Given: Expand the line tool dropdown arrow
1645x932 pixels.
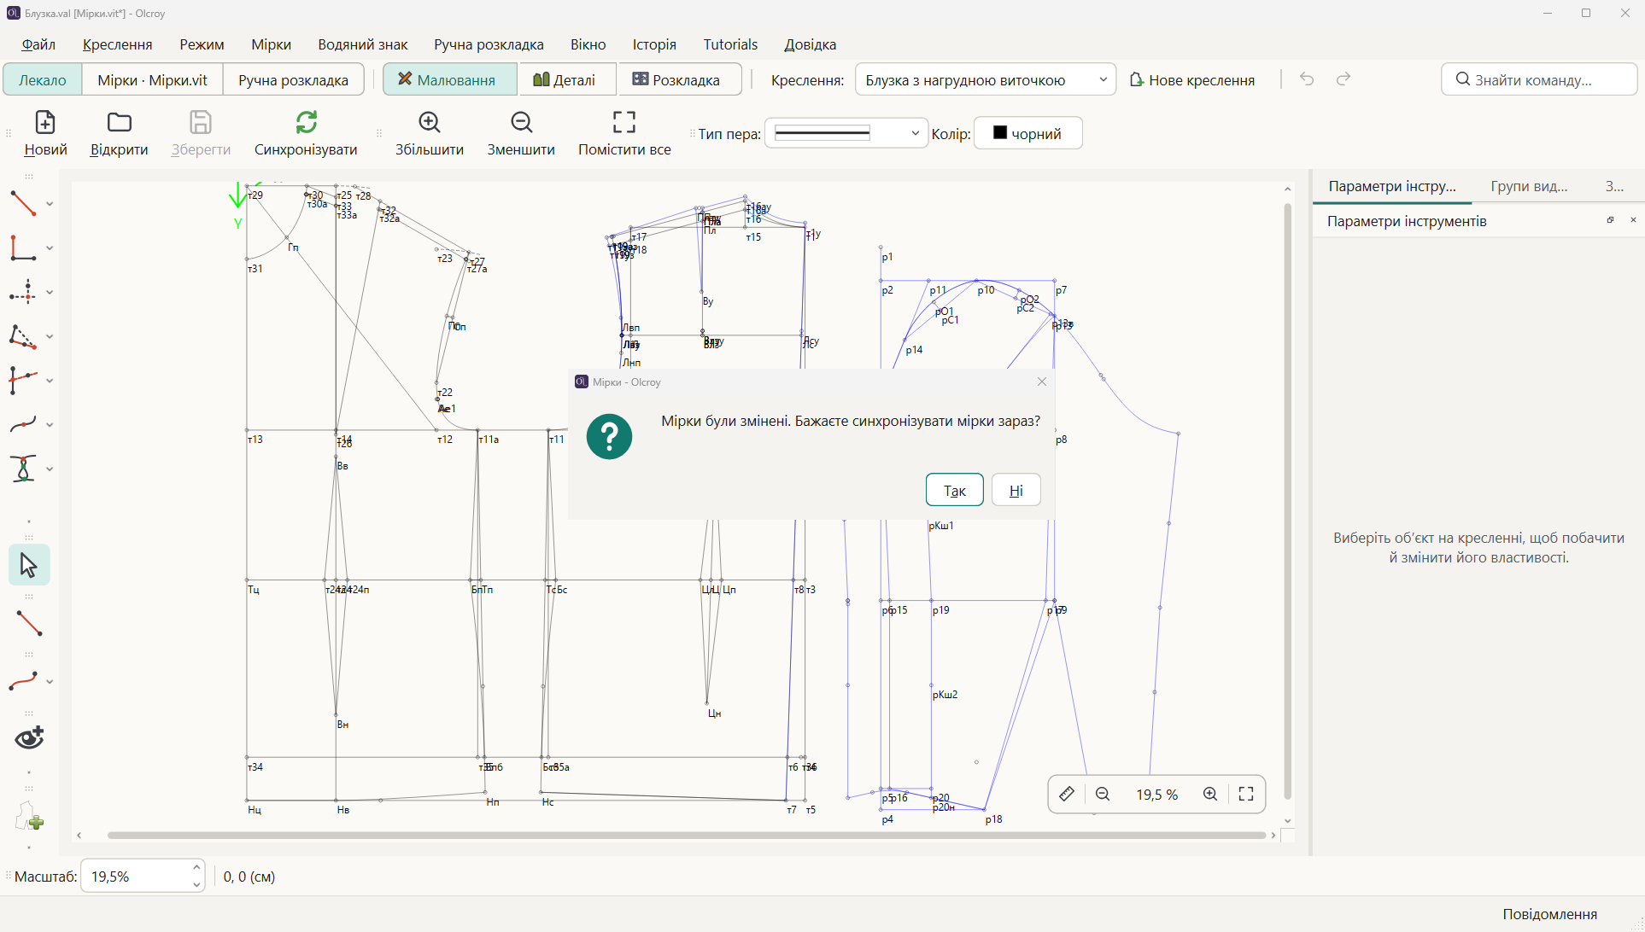Looking at the screenshot, I should pos(50,204).
